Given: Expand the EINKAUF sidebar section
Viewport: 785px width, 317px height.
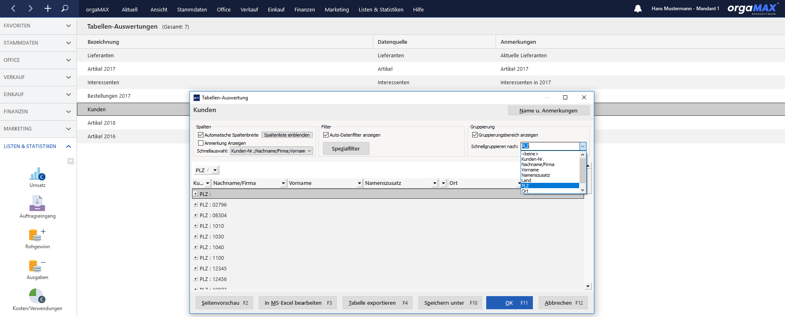Looking at the screenshot, I should (38, 94).
